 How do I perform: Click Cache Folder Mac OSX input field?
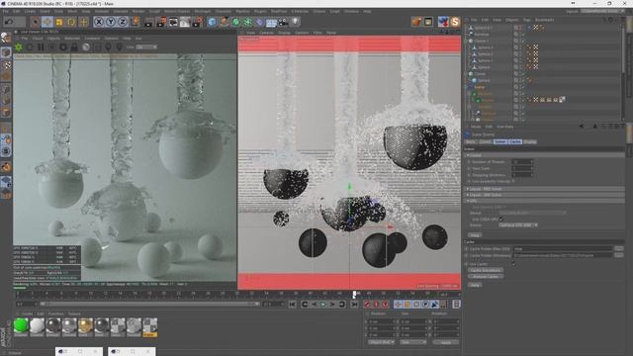tap(562, 249)
